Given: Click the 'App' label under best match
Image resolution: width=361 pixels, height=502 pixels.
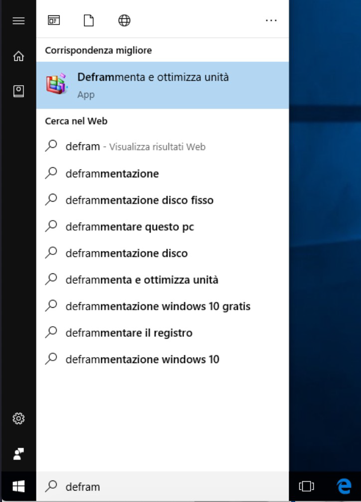Looking at the screenshot, I should (x=86, y=95).
